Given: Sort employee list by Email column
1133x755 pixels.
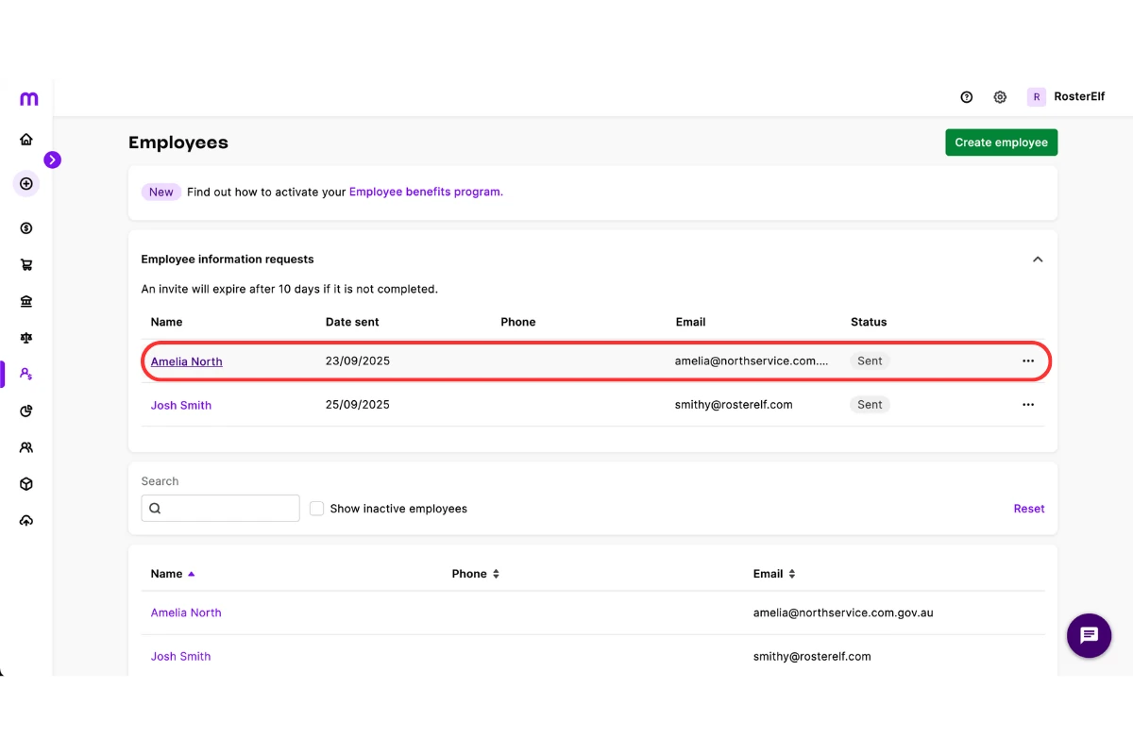Looking at the screenshot, I should [775, 574].
